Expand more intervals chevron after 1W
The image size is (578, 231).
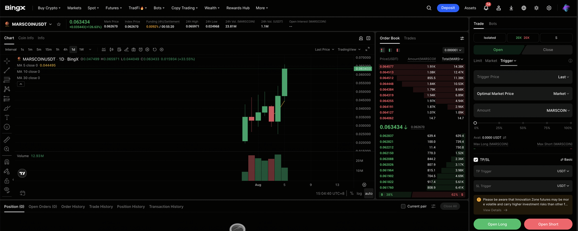tap(90, 49)
